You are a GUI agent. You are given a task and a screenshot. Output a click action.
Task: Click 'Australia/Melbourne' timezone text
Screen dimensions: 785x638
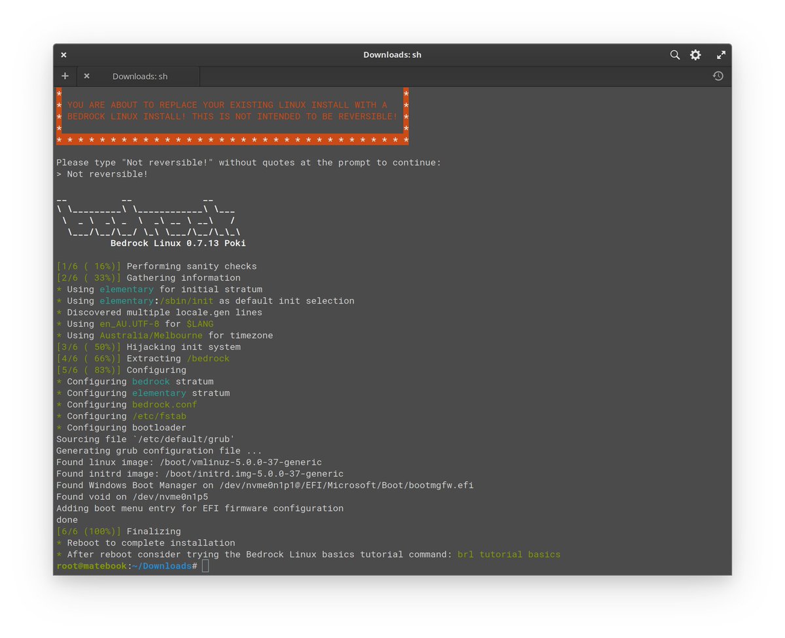(151, 335)
